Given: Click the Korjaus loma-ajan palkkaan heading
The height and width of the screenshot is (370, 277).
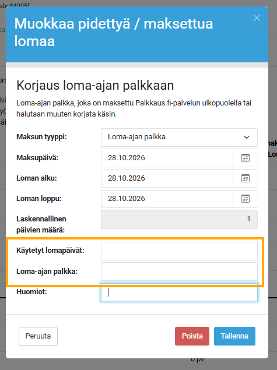Looking at the screenshot, I should [95, 86].
